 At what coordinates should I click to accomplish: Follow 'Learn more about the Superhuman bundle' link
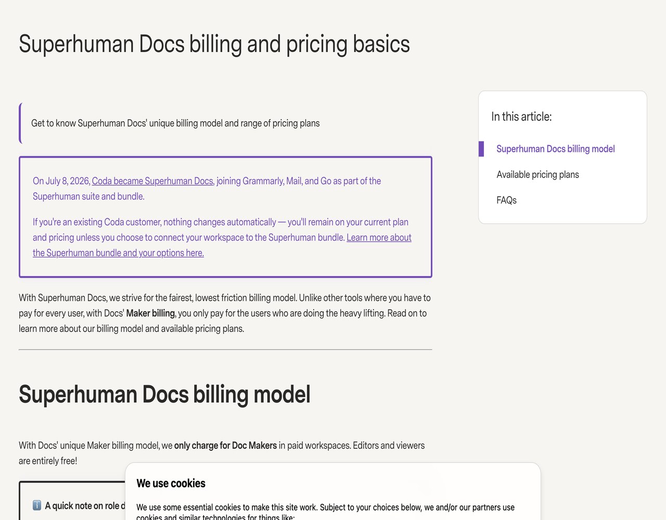coord(379,238)
